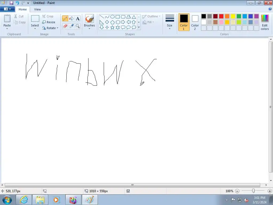
Task: Open the Paint Help question mark
Action: click(x=270, y=9)
